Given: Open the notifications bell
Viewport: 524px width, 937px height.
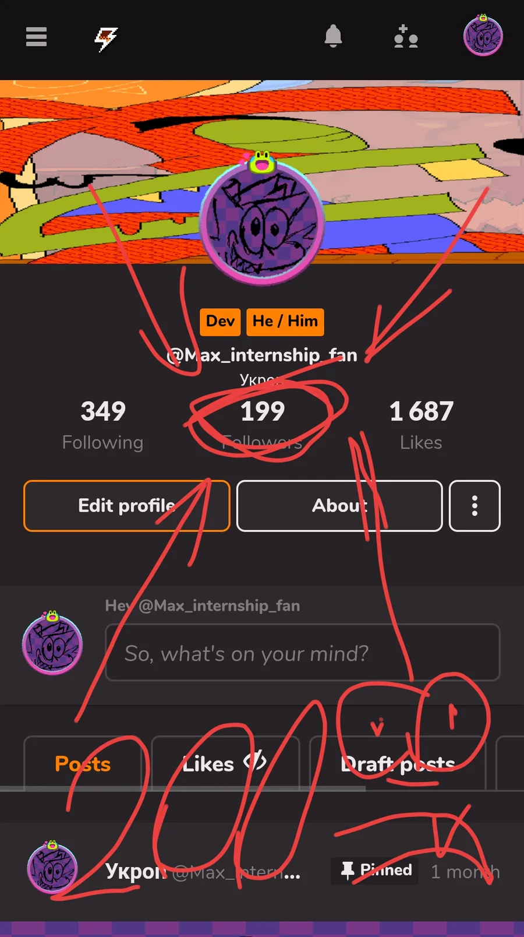Looking at the screenshot, I should tap(333, 36).
